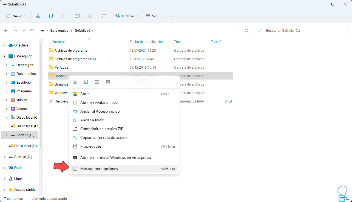Click the Copy icon in the toolbar
This screenshot has height=202, width=352.
51,16
